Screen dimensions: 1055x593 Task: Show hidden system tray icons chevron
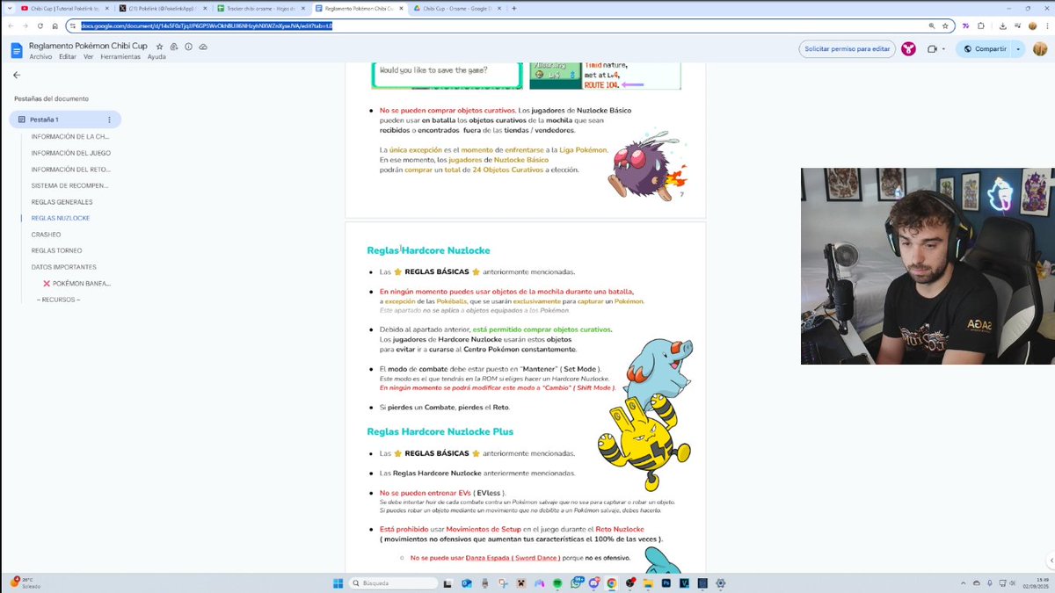pyautogui.click(x=965, y=583)
